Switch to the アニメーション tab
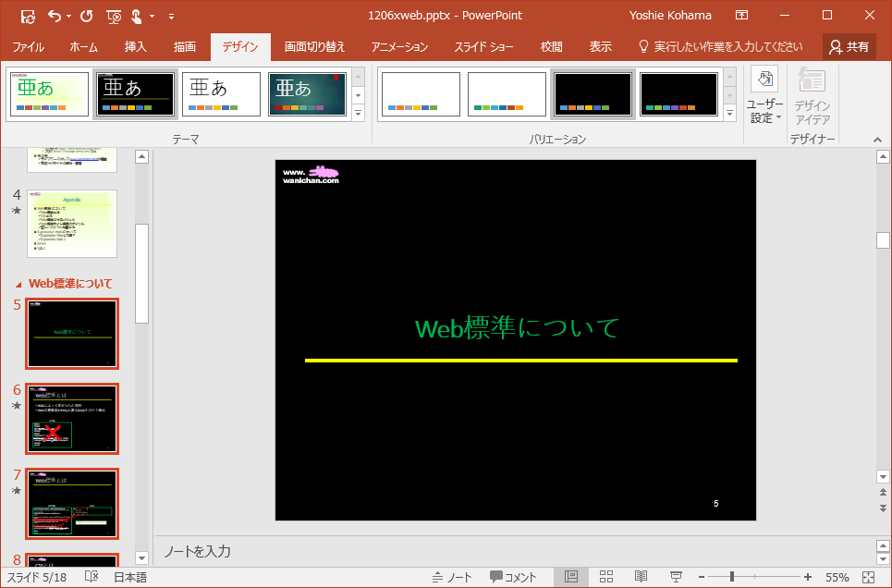892x588 pixels. pyautogui.click(x=399, y=46)
